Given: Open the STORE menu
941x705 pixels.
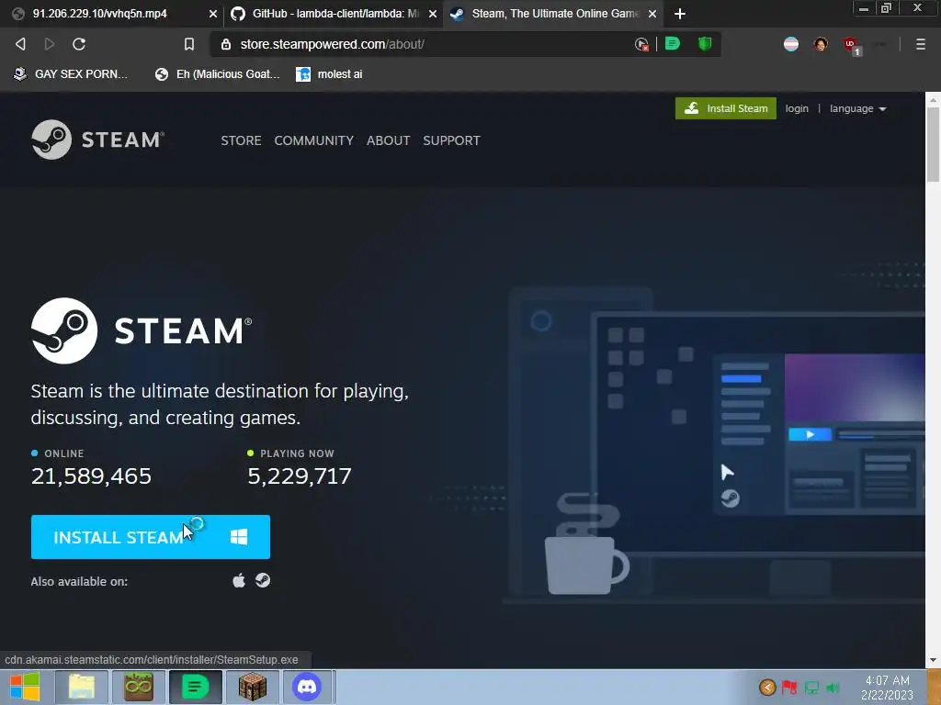Looking at the screenshot, I should click(241, 140).
